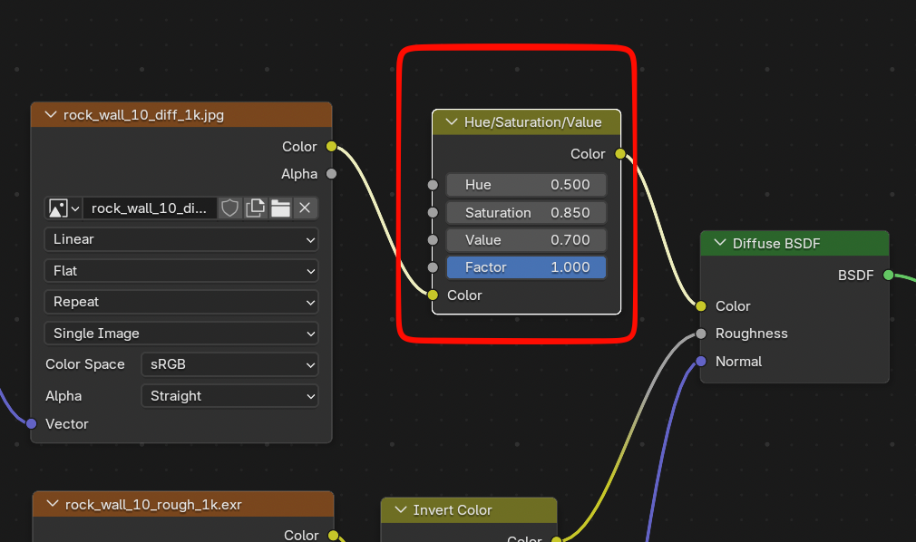Click the Diffuse BSDF output socket
Viewport: 916px width, 542px height.
point(888,276)
